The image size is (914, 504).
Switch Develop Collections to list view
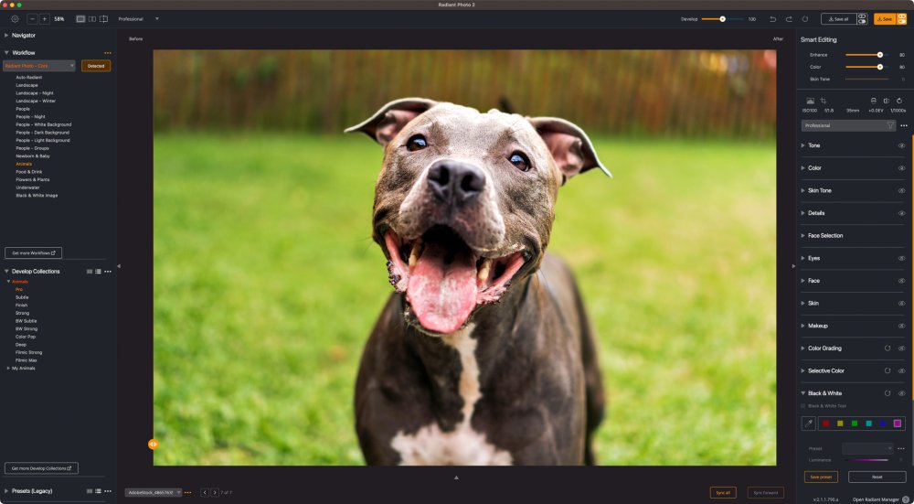click(98, 272)
